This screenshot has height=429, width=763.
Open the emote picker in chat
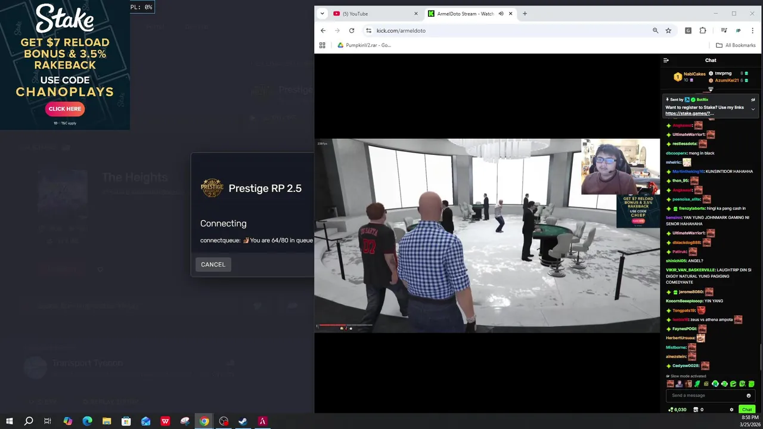[749, 396]
